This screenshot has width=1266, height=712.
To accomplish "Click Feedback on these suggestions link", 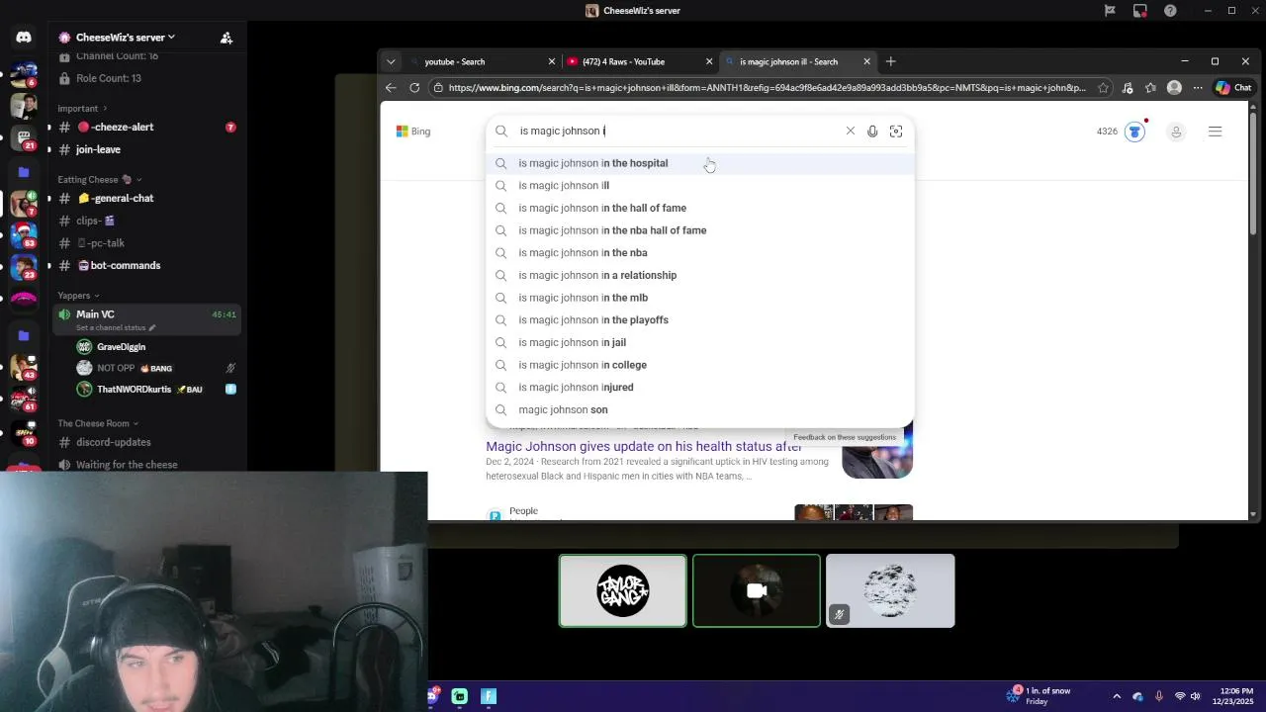I will point(844,437).
